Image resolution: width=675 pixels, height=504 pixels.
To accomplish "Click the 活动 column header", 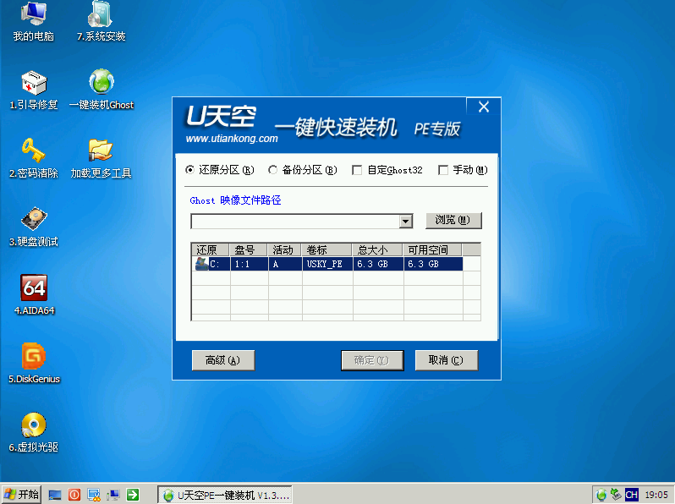I will pos(284,250).
